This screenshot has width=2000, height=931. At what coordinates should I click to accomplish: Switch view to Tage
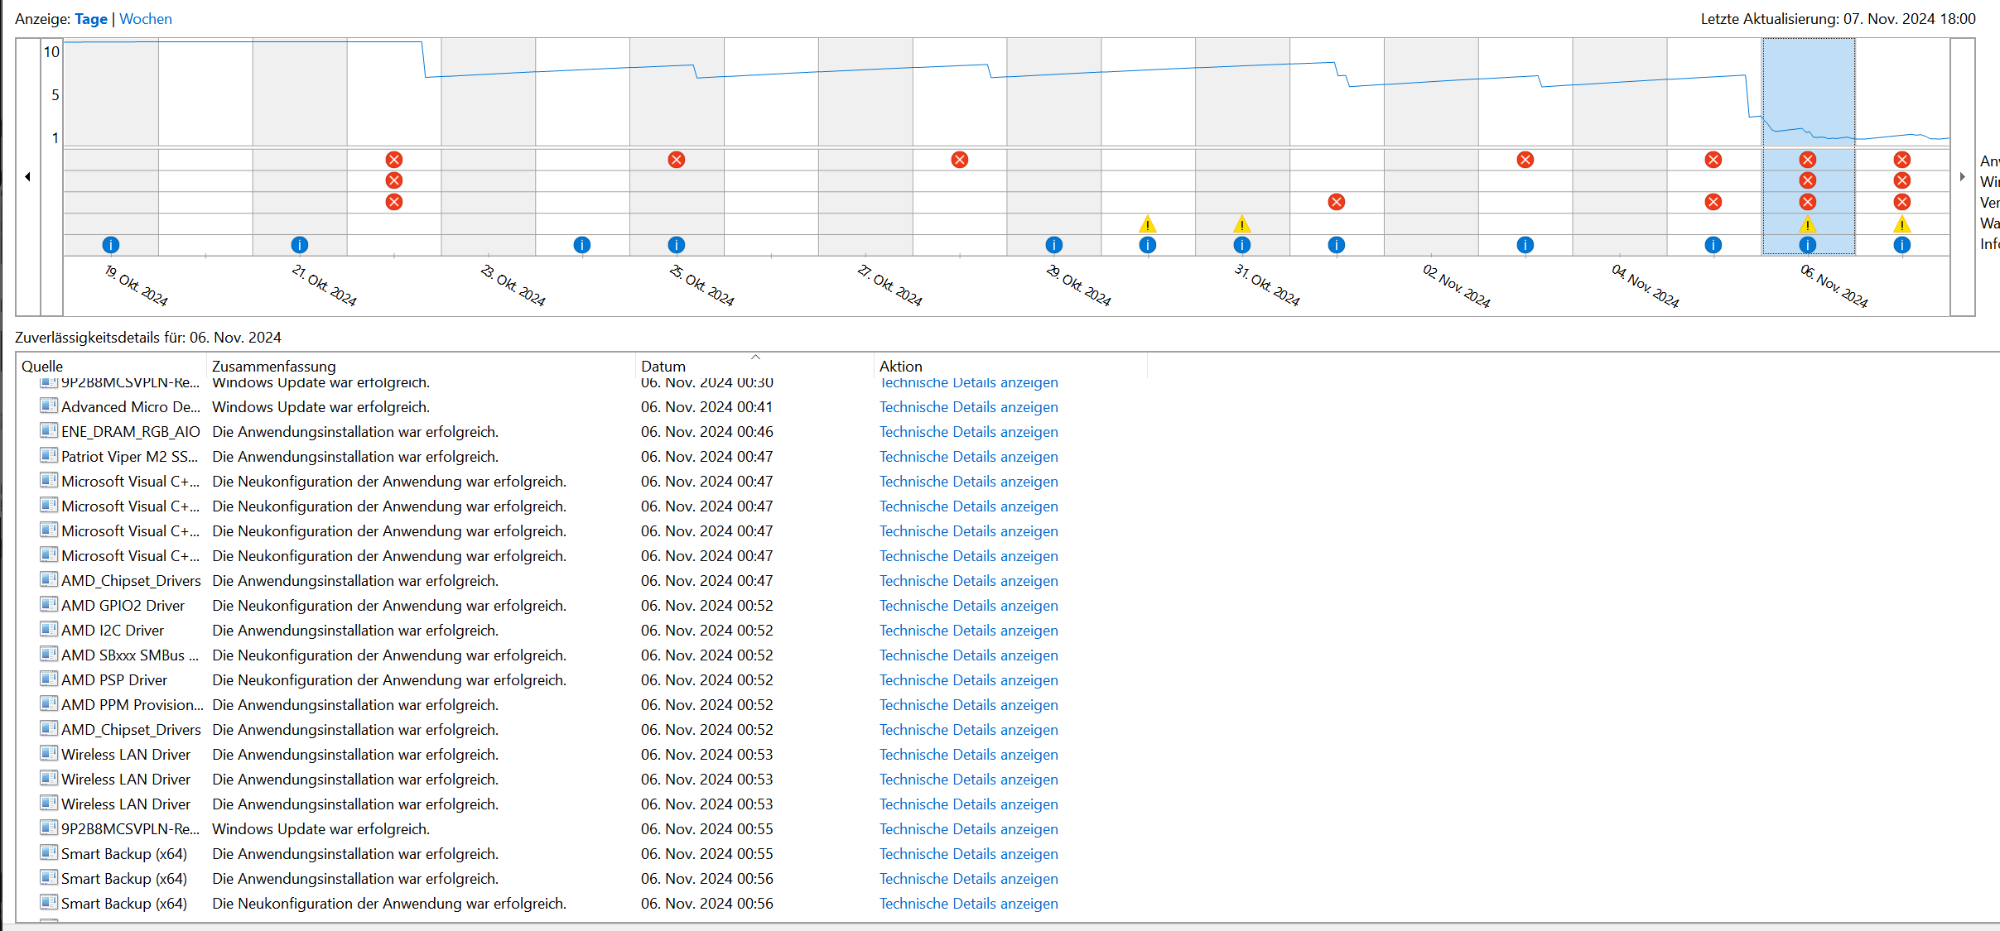click(x=91, y=19)
